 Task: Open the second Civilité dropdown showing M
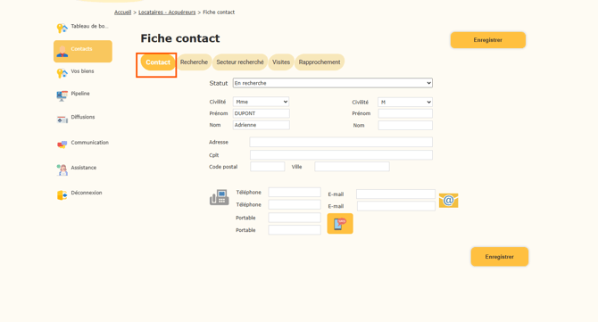[405, 102]
